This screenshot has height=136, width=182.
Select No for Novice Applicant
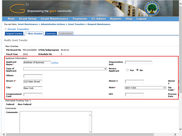[138, 70]
